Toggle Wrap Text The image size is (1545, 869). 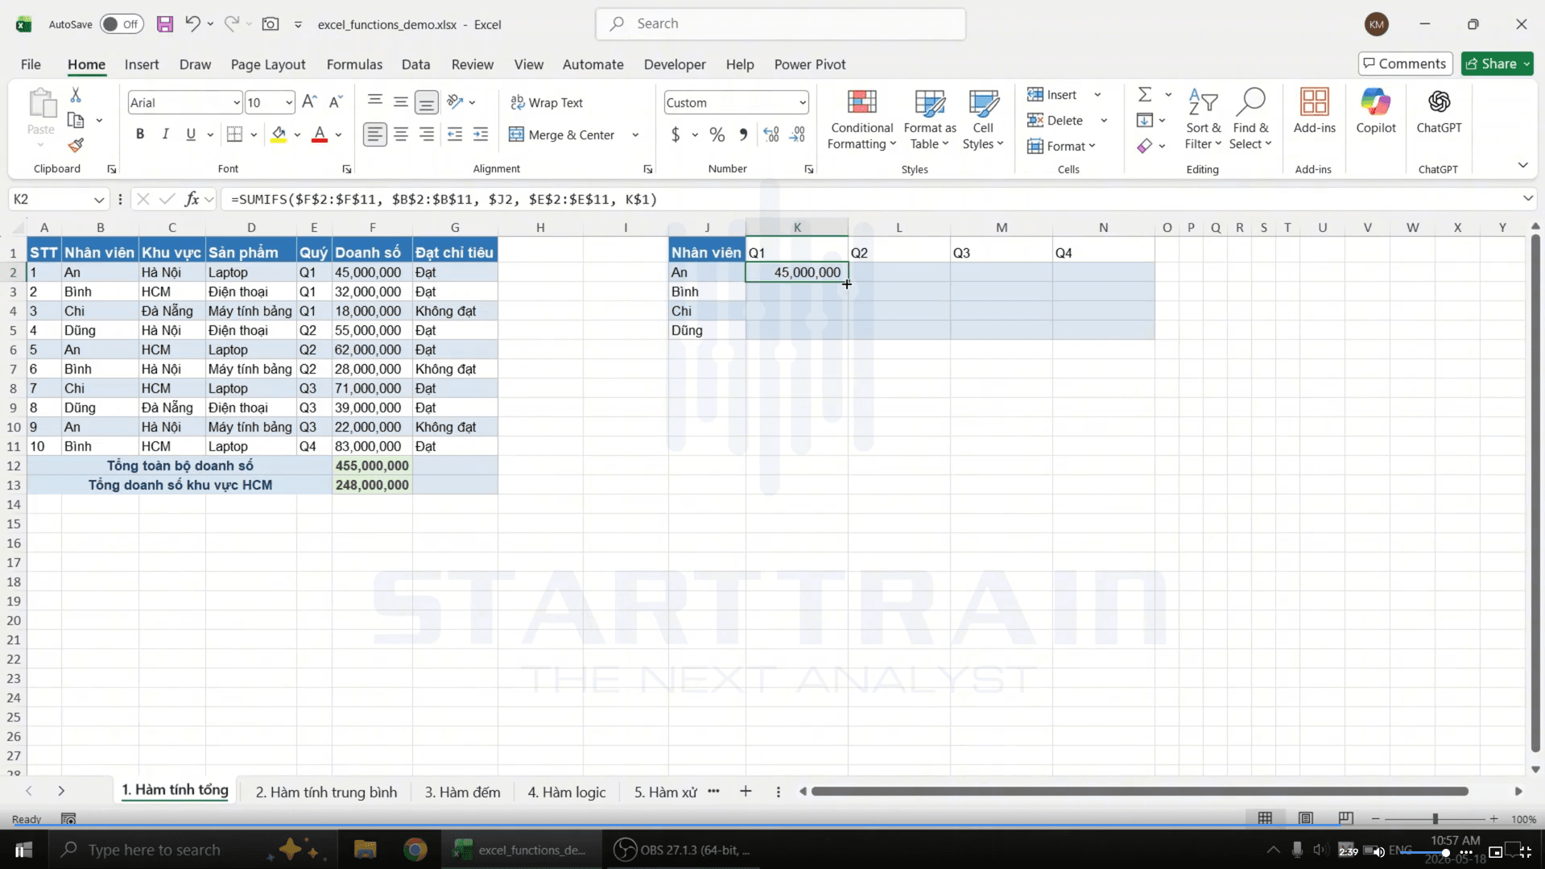coord(547,102)
